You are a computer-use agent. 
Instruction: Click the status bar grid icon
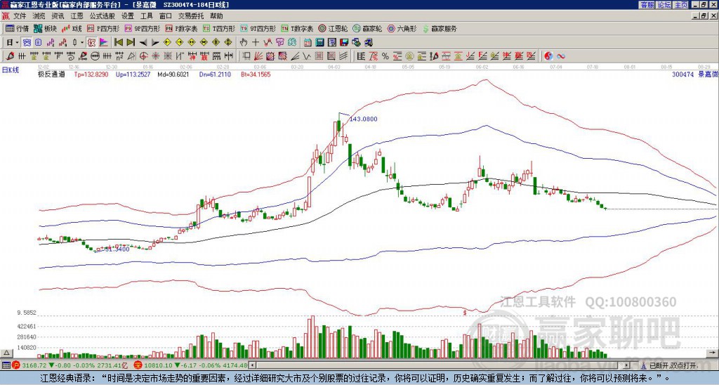pyautogui.click(x=6, y=365)
